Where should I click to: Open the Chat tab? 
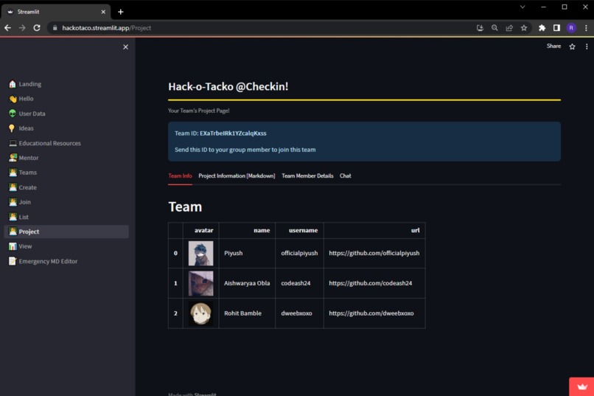click(x=345, y=176)
